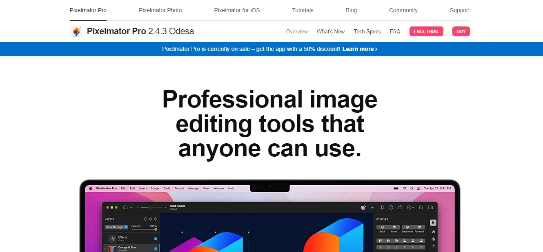Viewport: 543px width, 252px height.
Task: Jump to the What's New section
Action: coord(331,31)
